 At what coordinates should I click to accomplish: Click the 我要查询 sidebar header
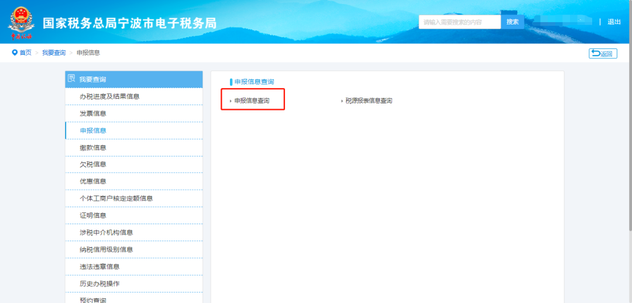pyautogui.click(x=134, y=79)
